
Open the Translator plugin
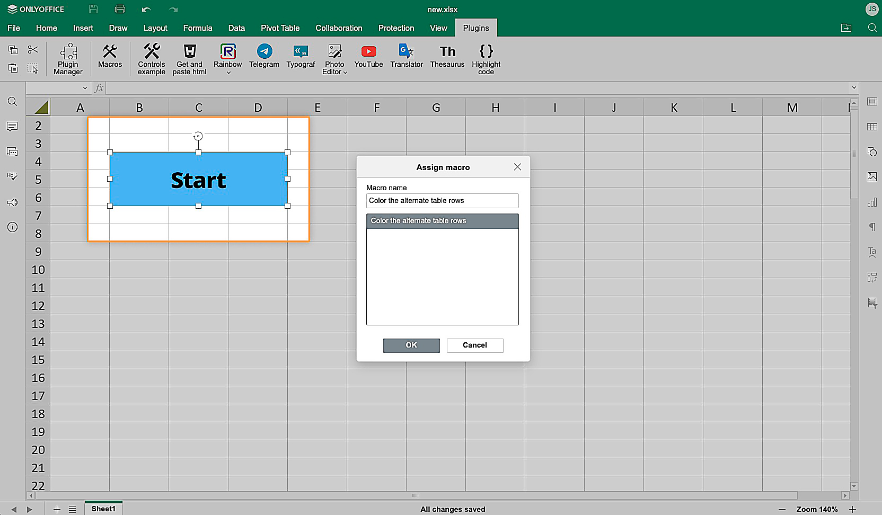pyautogui.click(x=407, y=56)
